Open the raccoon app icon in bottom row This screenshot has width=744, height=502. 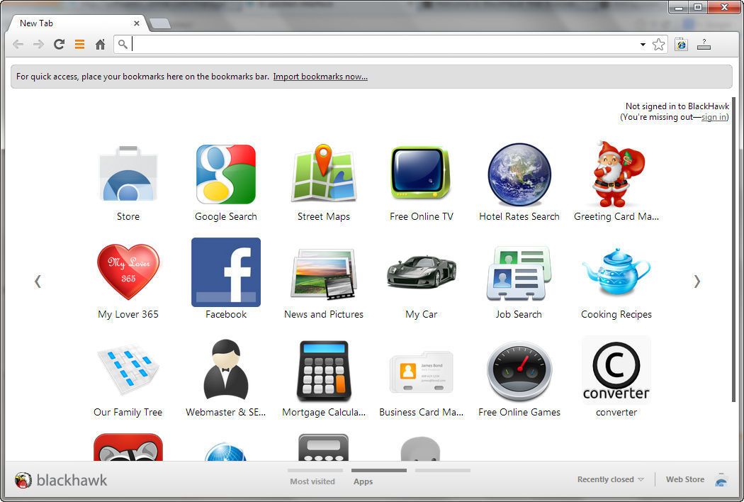tap(128, 447)
